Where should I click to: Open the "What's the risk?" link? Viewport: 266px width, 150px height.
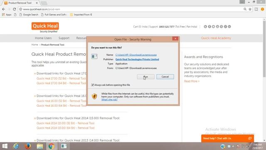click(x=109, y=100)
